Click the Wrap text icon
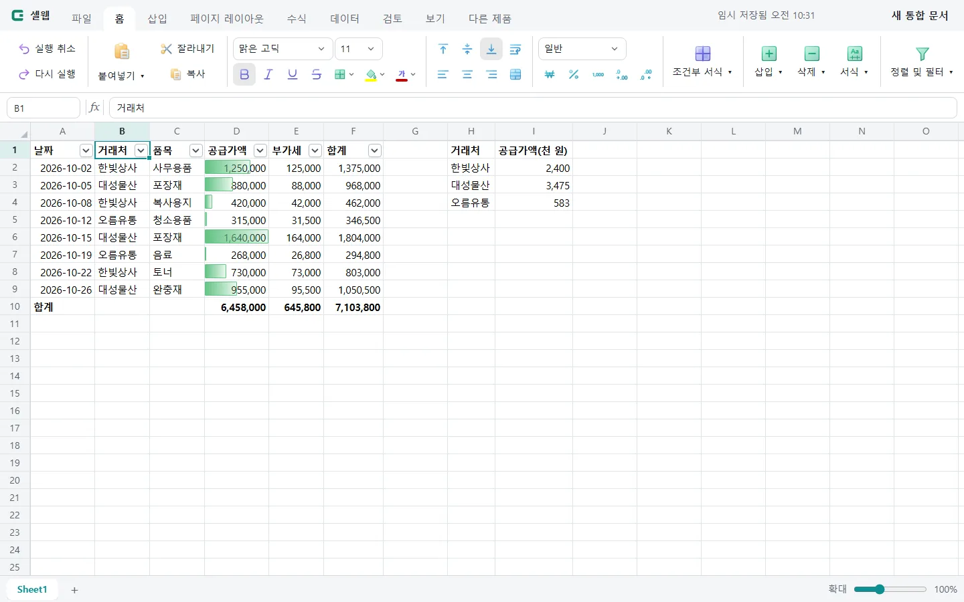Viewport: 964px width, 602px height. 515,49
